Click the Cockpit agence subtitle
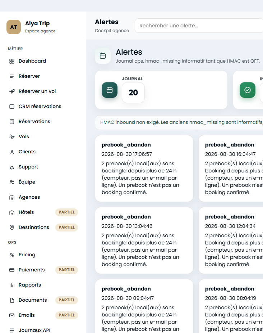263x333 pixels. tap(112, 31)
